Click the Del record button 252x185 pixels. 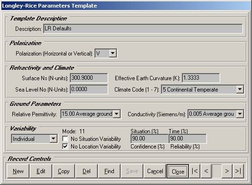(86, 171)
